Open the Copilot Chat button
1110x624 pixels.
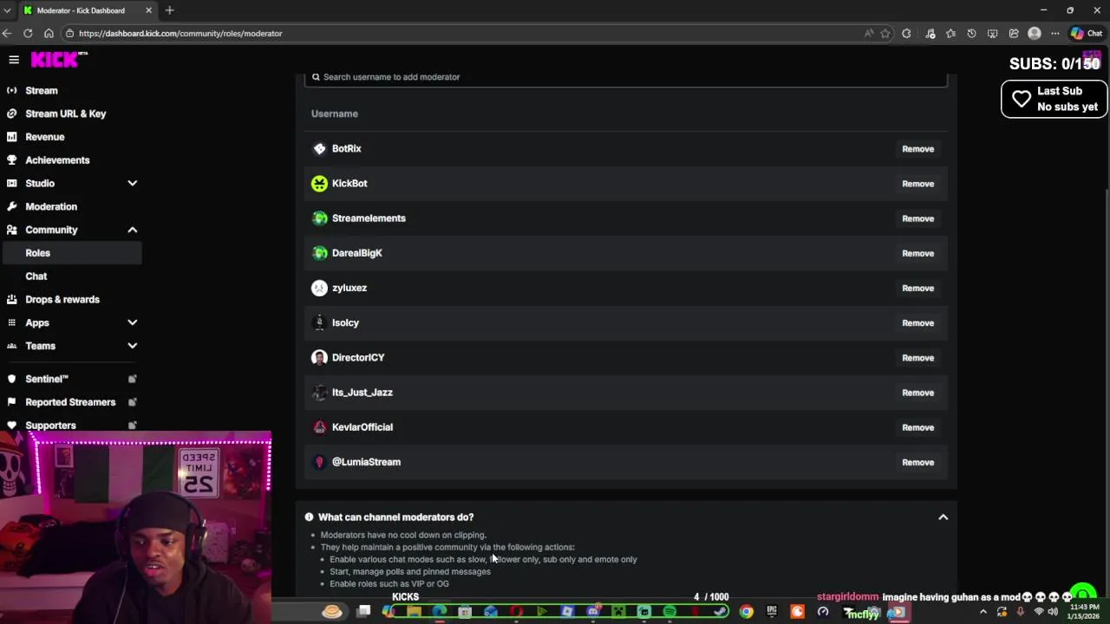coord(1087,33)
